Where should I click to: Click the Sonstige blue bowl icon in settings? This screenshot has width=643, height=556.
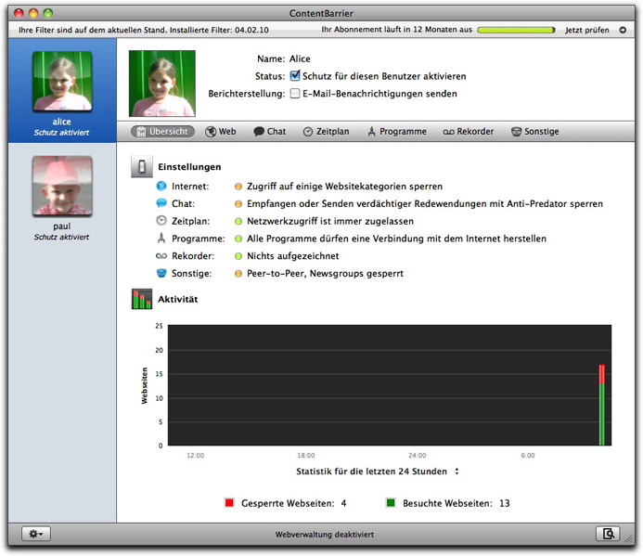(161, 273)
